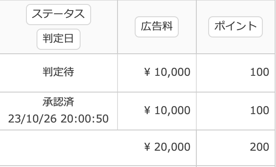276x167 pixels.
Task: Click the ポイント column sort button
Action: pos(236,27)
